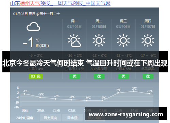The width and height of the screenshot is (170, 123).
Task: Click the 优 badge under 周二
Action: point(99,76)
